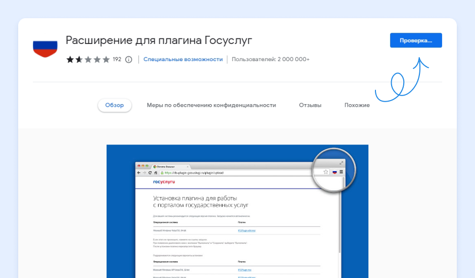Click the 192 ratings count
Viewport: 475px width, 278px height.
[x=117, y=60]
